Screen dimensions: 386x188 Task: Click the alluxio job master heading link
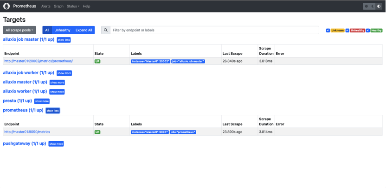pyautogui.click(x=29, y=39)
